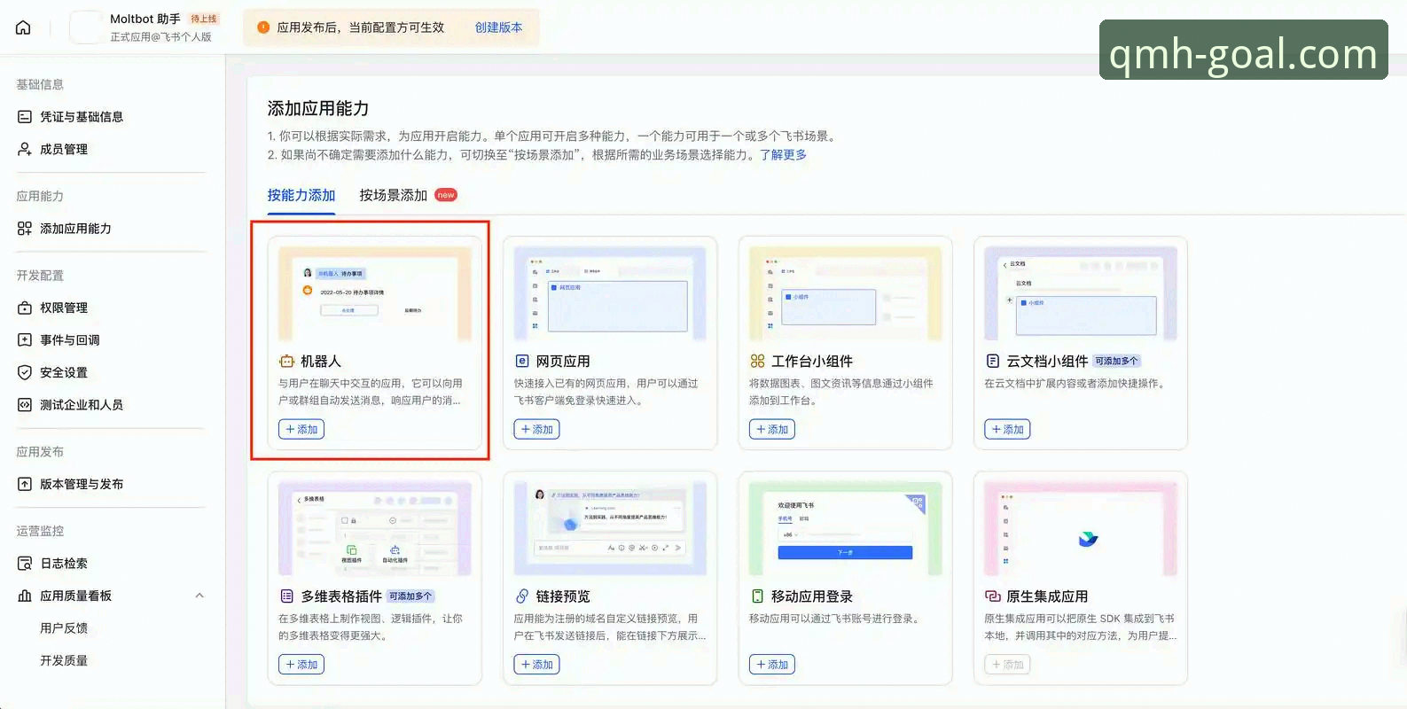
Task: Click the 机器人 robot icon on card
Action: point(286,362)
